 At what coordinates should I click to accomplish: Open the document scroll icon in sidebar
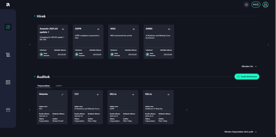(x=8, y=55)
